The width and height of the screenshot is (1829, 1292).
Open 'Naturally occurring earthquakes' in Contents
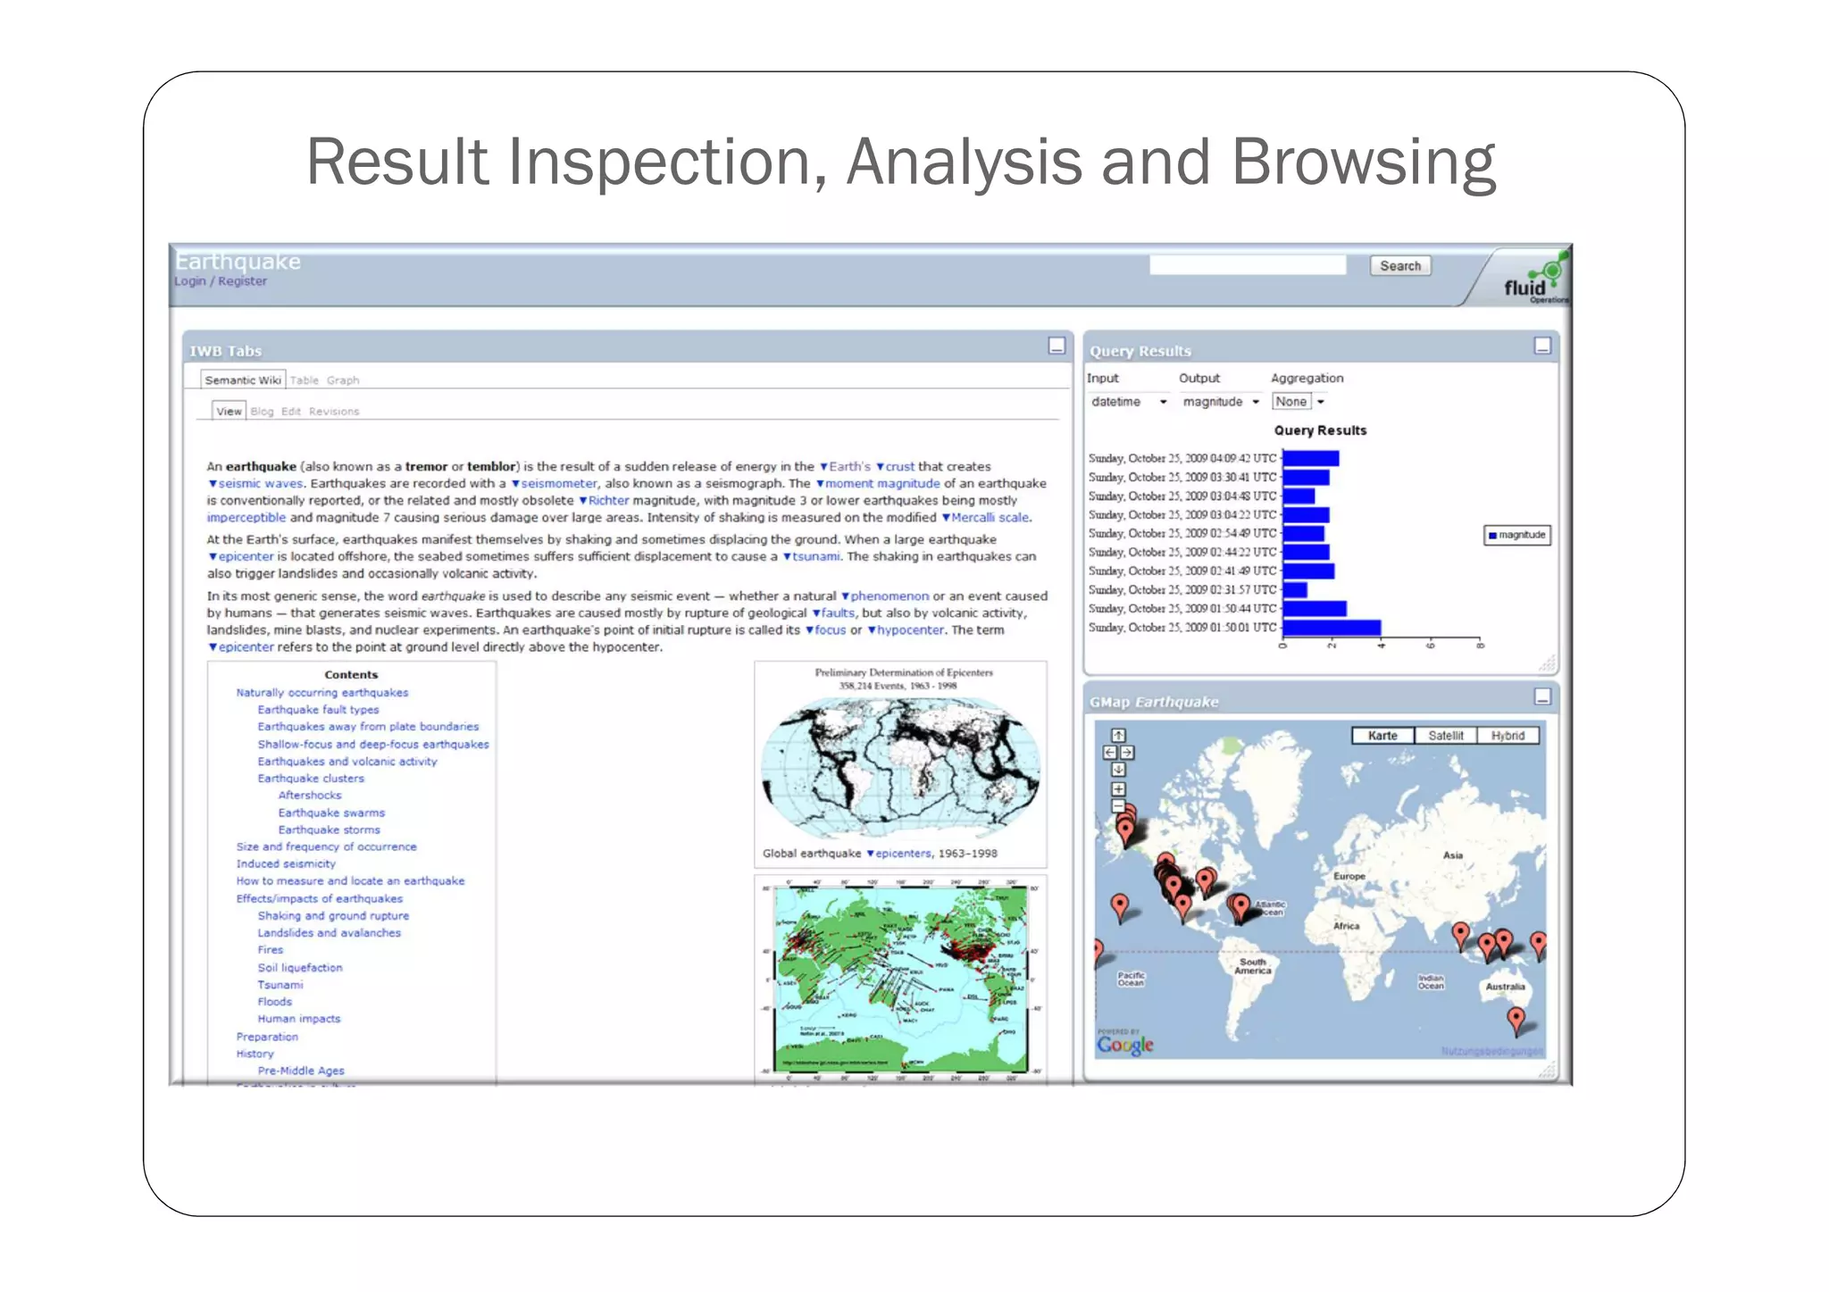pyautogui.click(x=322, y=693)
